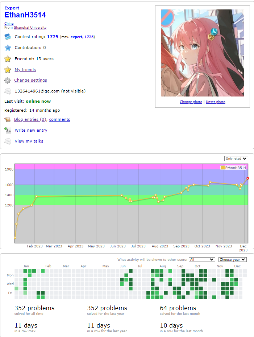254x337 pixels.
Task: Click the 1200 rating axis label
Action: [x=9, y=205]
